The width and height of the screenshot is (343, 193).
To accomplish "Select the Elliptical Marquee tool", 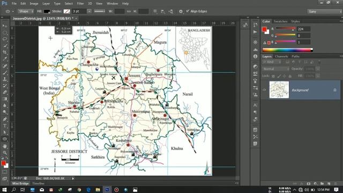I will pos(5,33).
